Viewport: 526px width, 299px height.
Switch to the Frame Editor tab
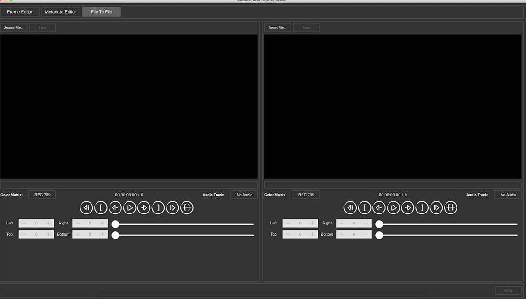click(x=20, y=12)
